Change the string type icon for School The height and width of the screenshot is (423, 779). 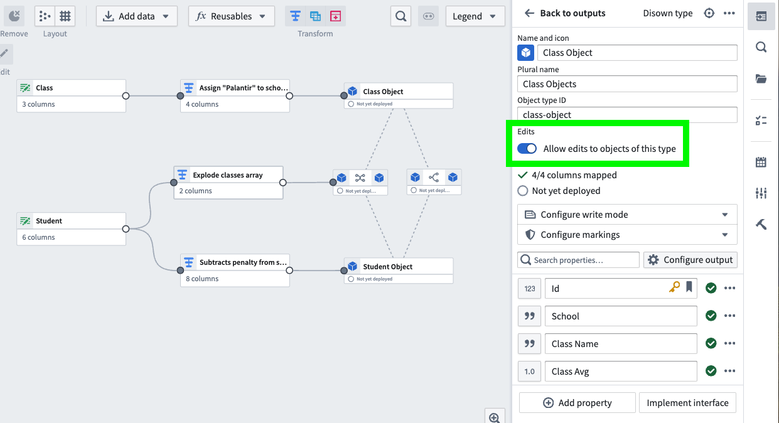[530, 316]
